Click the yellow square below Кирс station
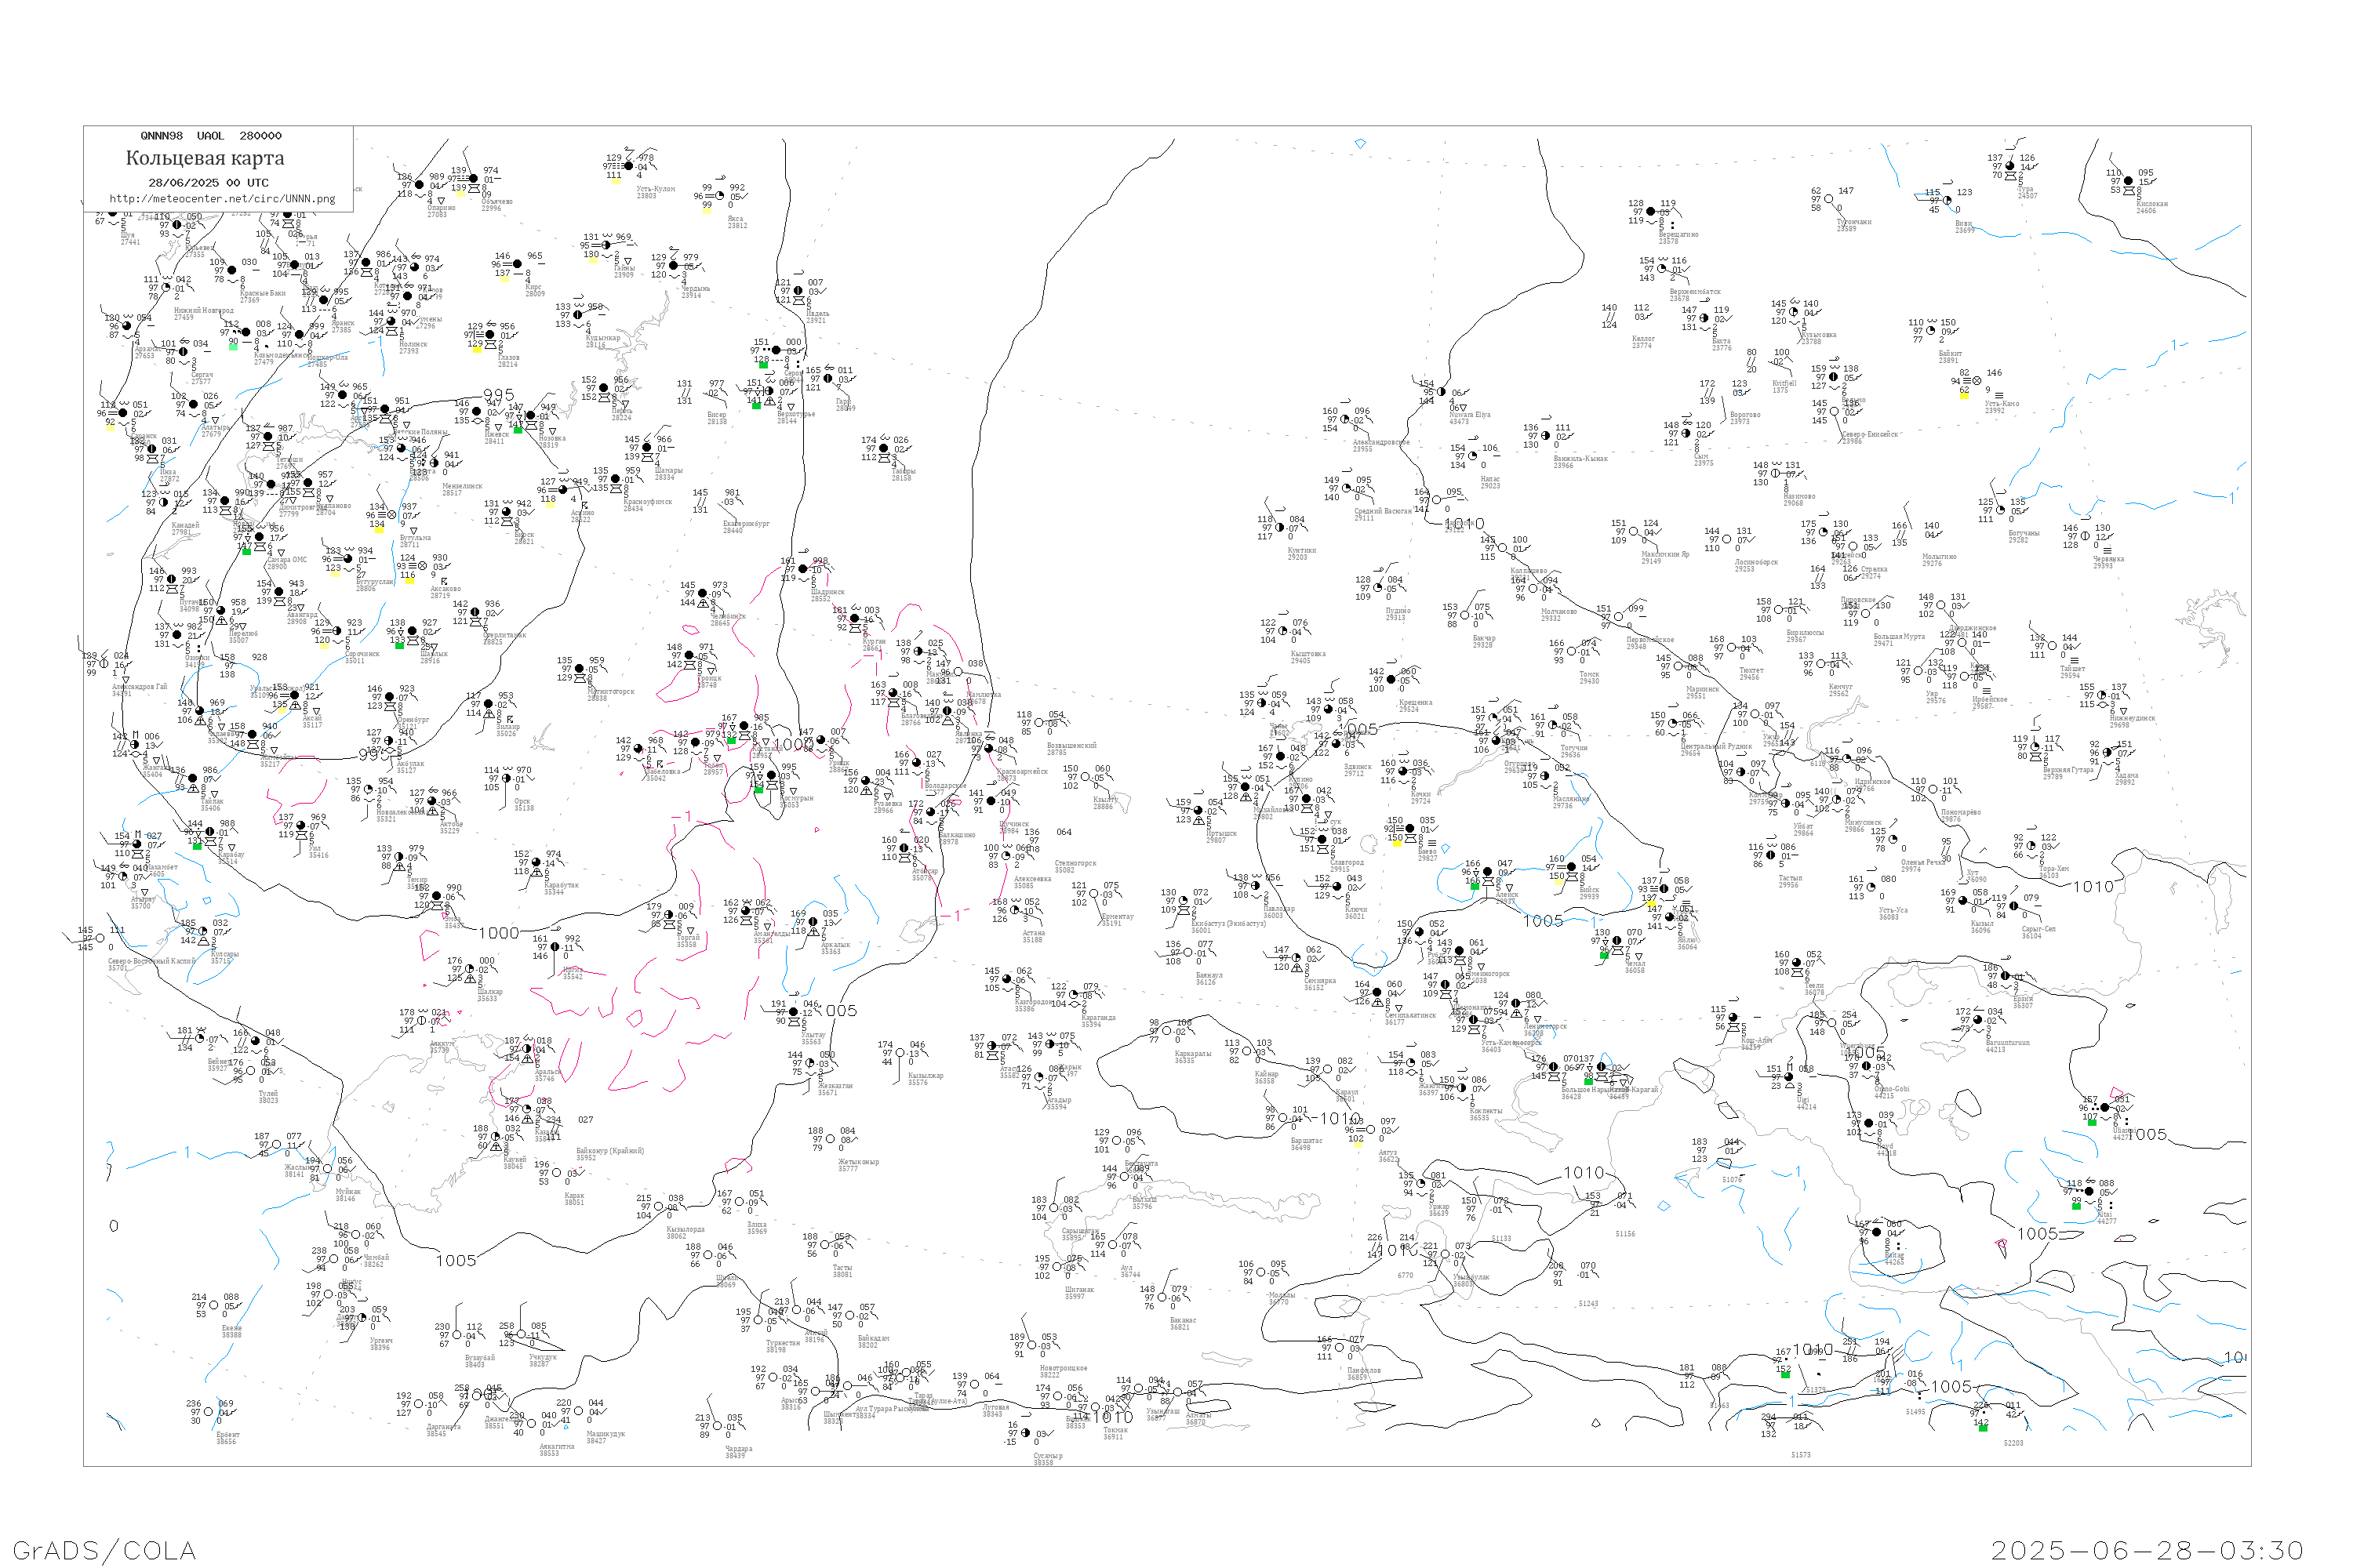2353x1568 pixels. click(x=504, y=278)
